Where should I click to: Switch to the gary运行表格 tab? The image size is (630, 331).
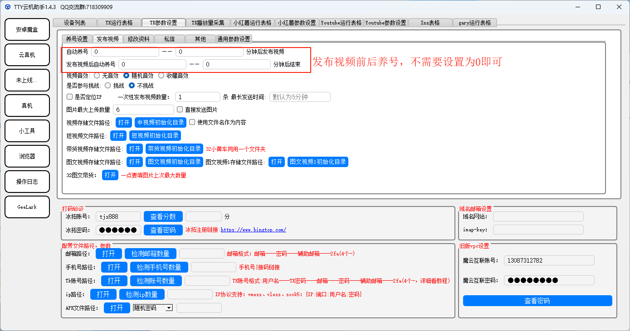(475, 23)
